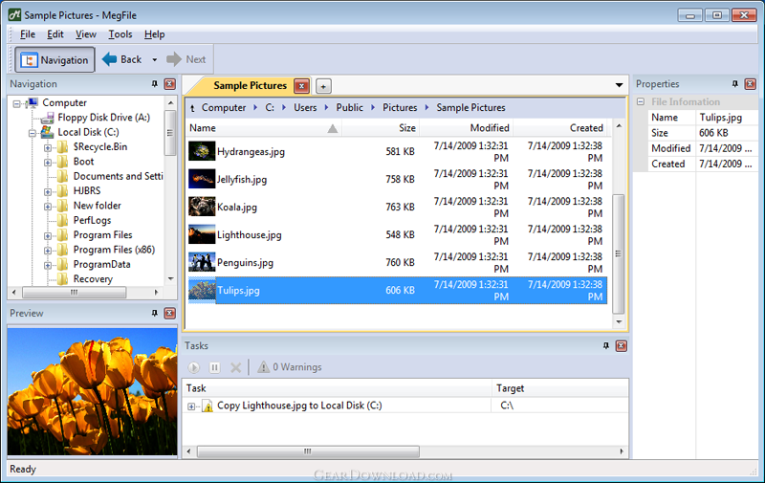Select the PerfLogs folder in tree
The height and width of the screenshot is (483, 765).
pos(92,220)
